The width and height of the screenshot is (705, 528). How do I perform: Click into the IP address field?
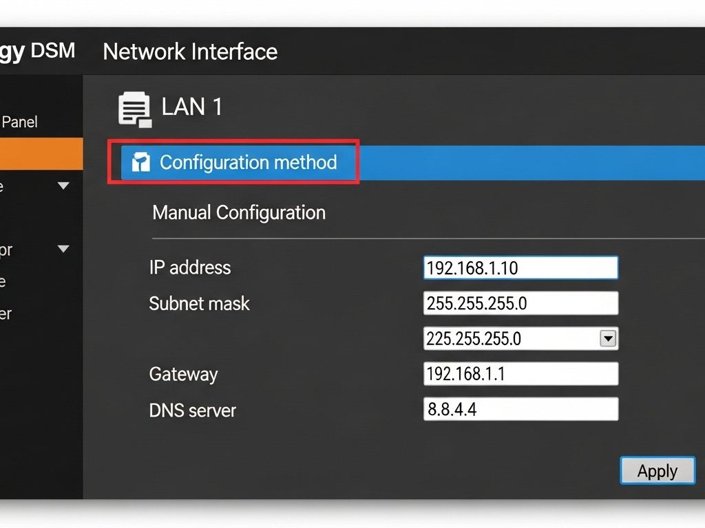(x=520, y=268)
